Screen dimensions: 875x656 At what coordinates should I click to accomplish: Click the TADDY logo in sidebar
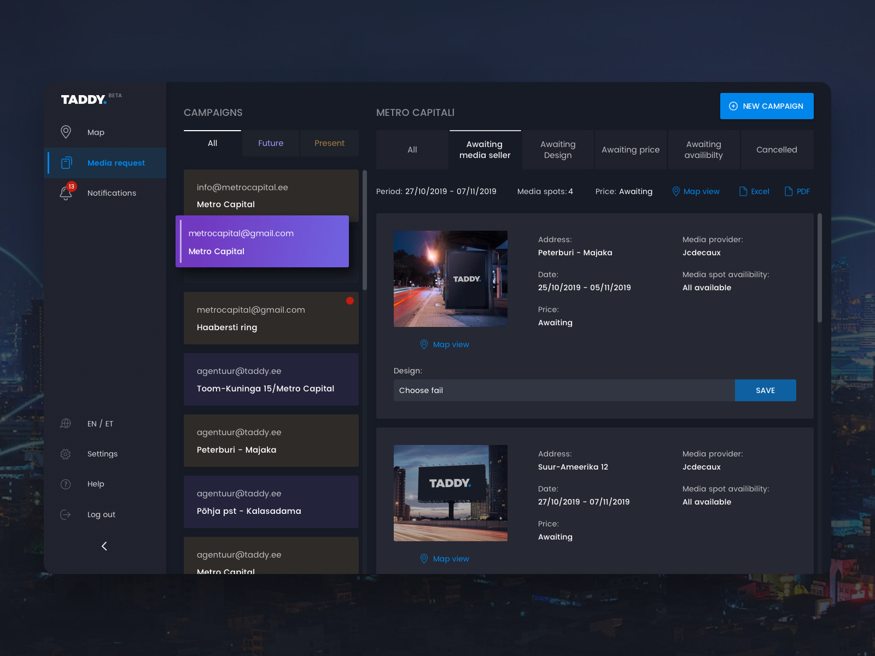tap(83, 99)
